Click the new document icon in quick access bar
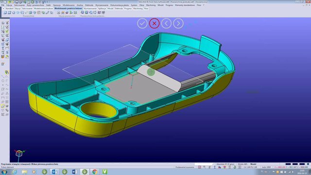The image size is (311, 175). coord(5,2)
